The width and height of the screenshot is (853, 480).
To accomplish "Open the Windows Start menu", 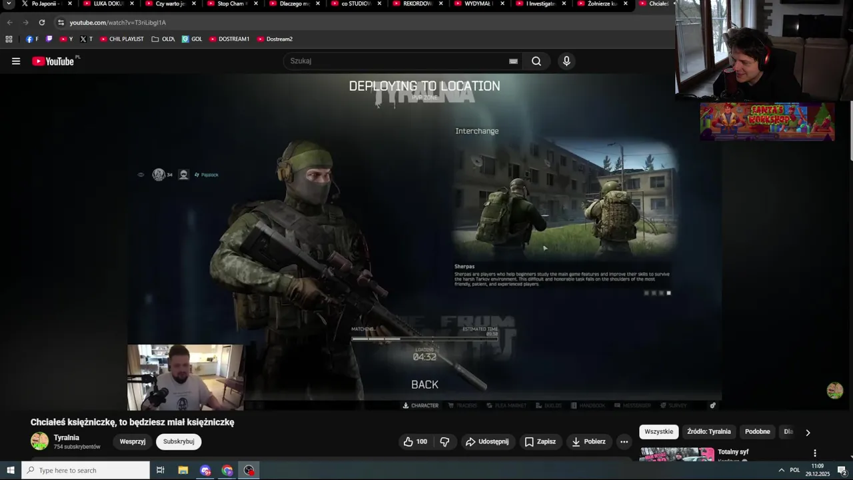I will (x=11, y=471).
